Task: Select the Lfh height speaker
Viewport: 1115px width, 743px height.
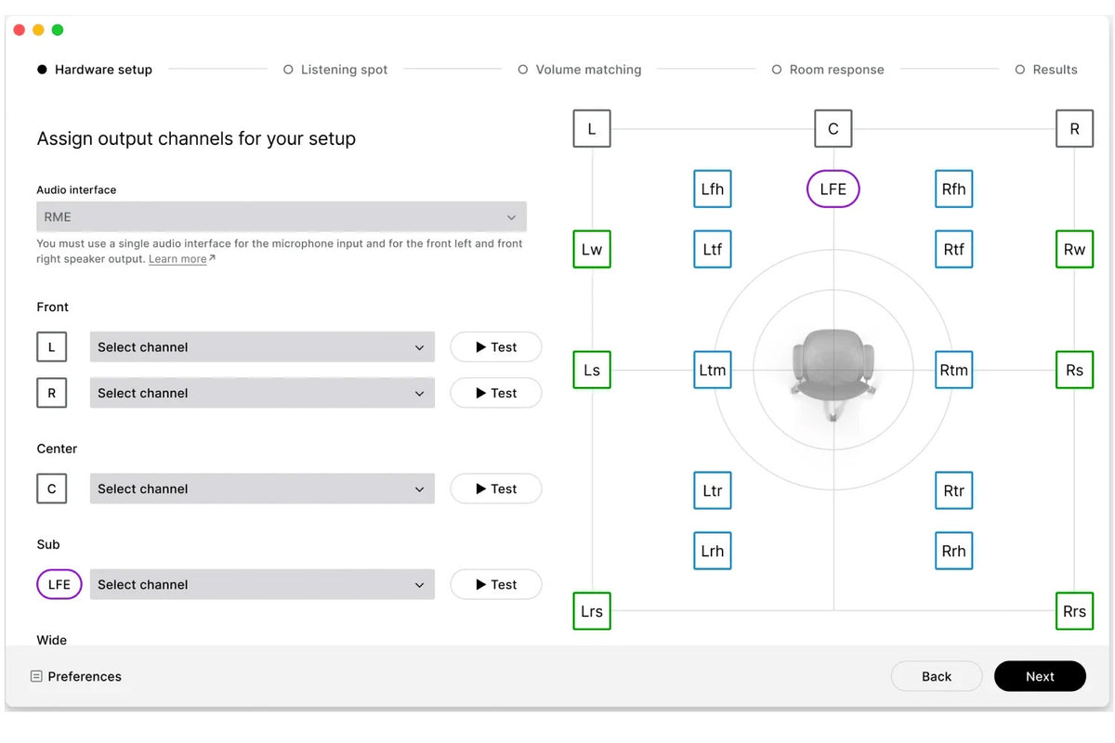Action: (713, 189)
